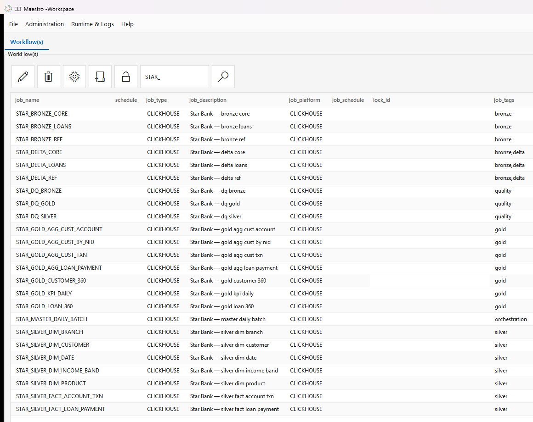
Task: Sort by the job_description column header
Action: pos(208,100)
